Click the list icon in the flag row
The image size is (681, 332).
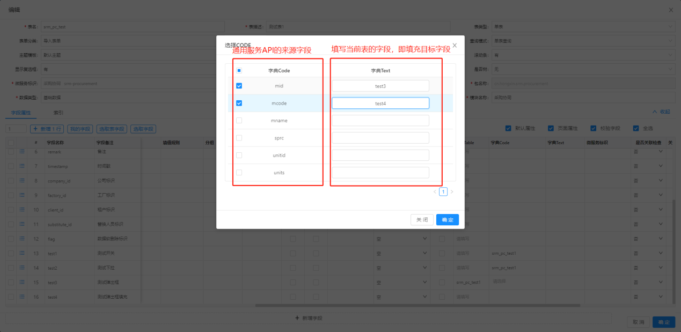23,239
